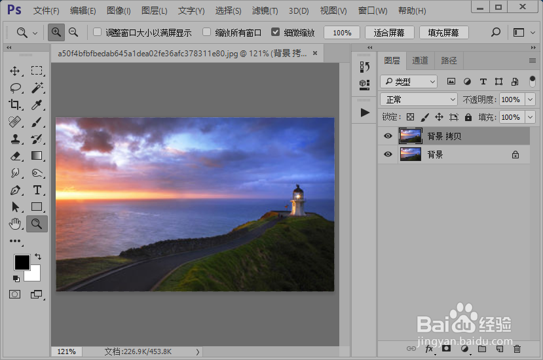Select the Path Selection tool

[x=15, y=207]
